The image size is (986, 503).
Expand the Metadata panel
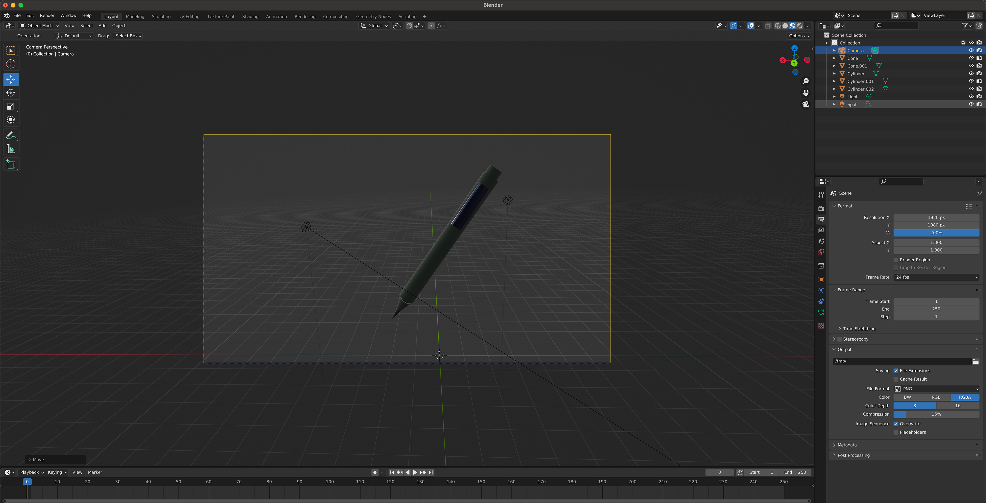(847, 445)
